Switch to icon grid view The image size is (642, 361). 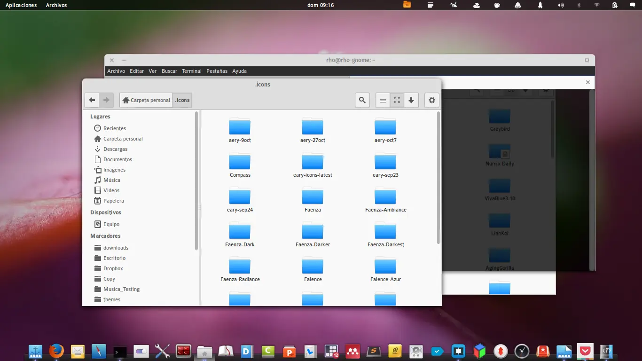[x=397, y=100]
